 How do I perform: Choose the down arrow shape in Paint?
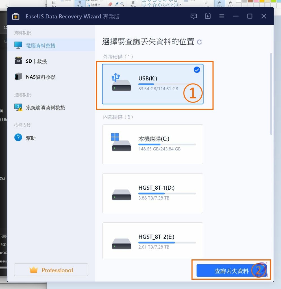click(x=144, y=5)
